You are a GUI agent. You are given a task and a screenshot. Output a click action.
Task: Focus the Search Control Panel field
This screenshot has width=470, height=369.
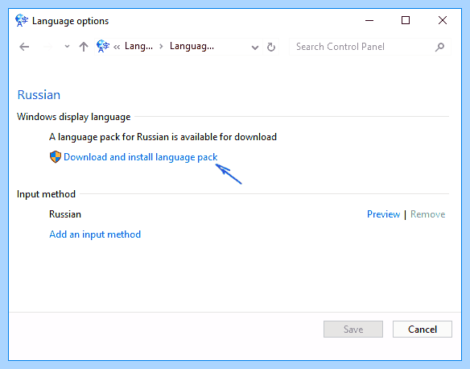[x=370, y=47]
